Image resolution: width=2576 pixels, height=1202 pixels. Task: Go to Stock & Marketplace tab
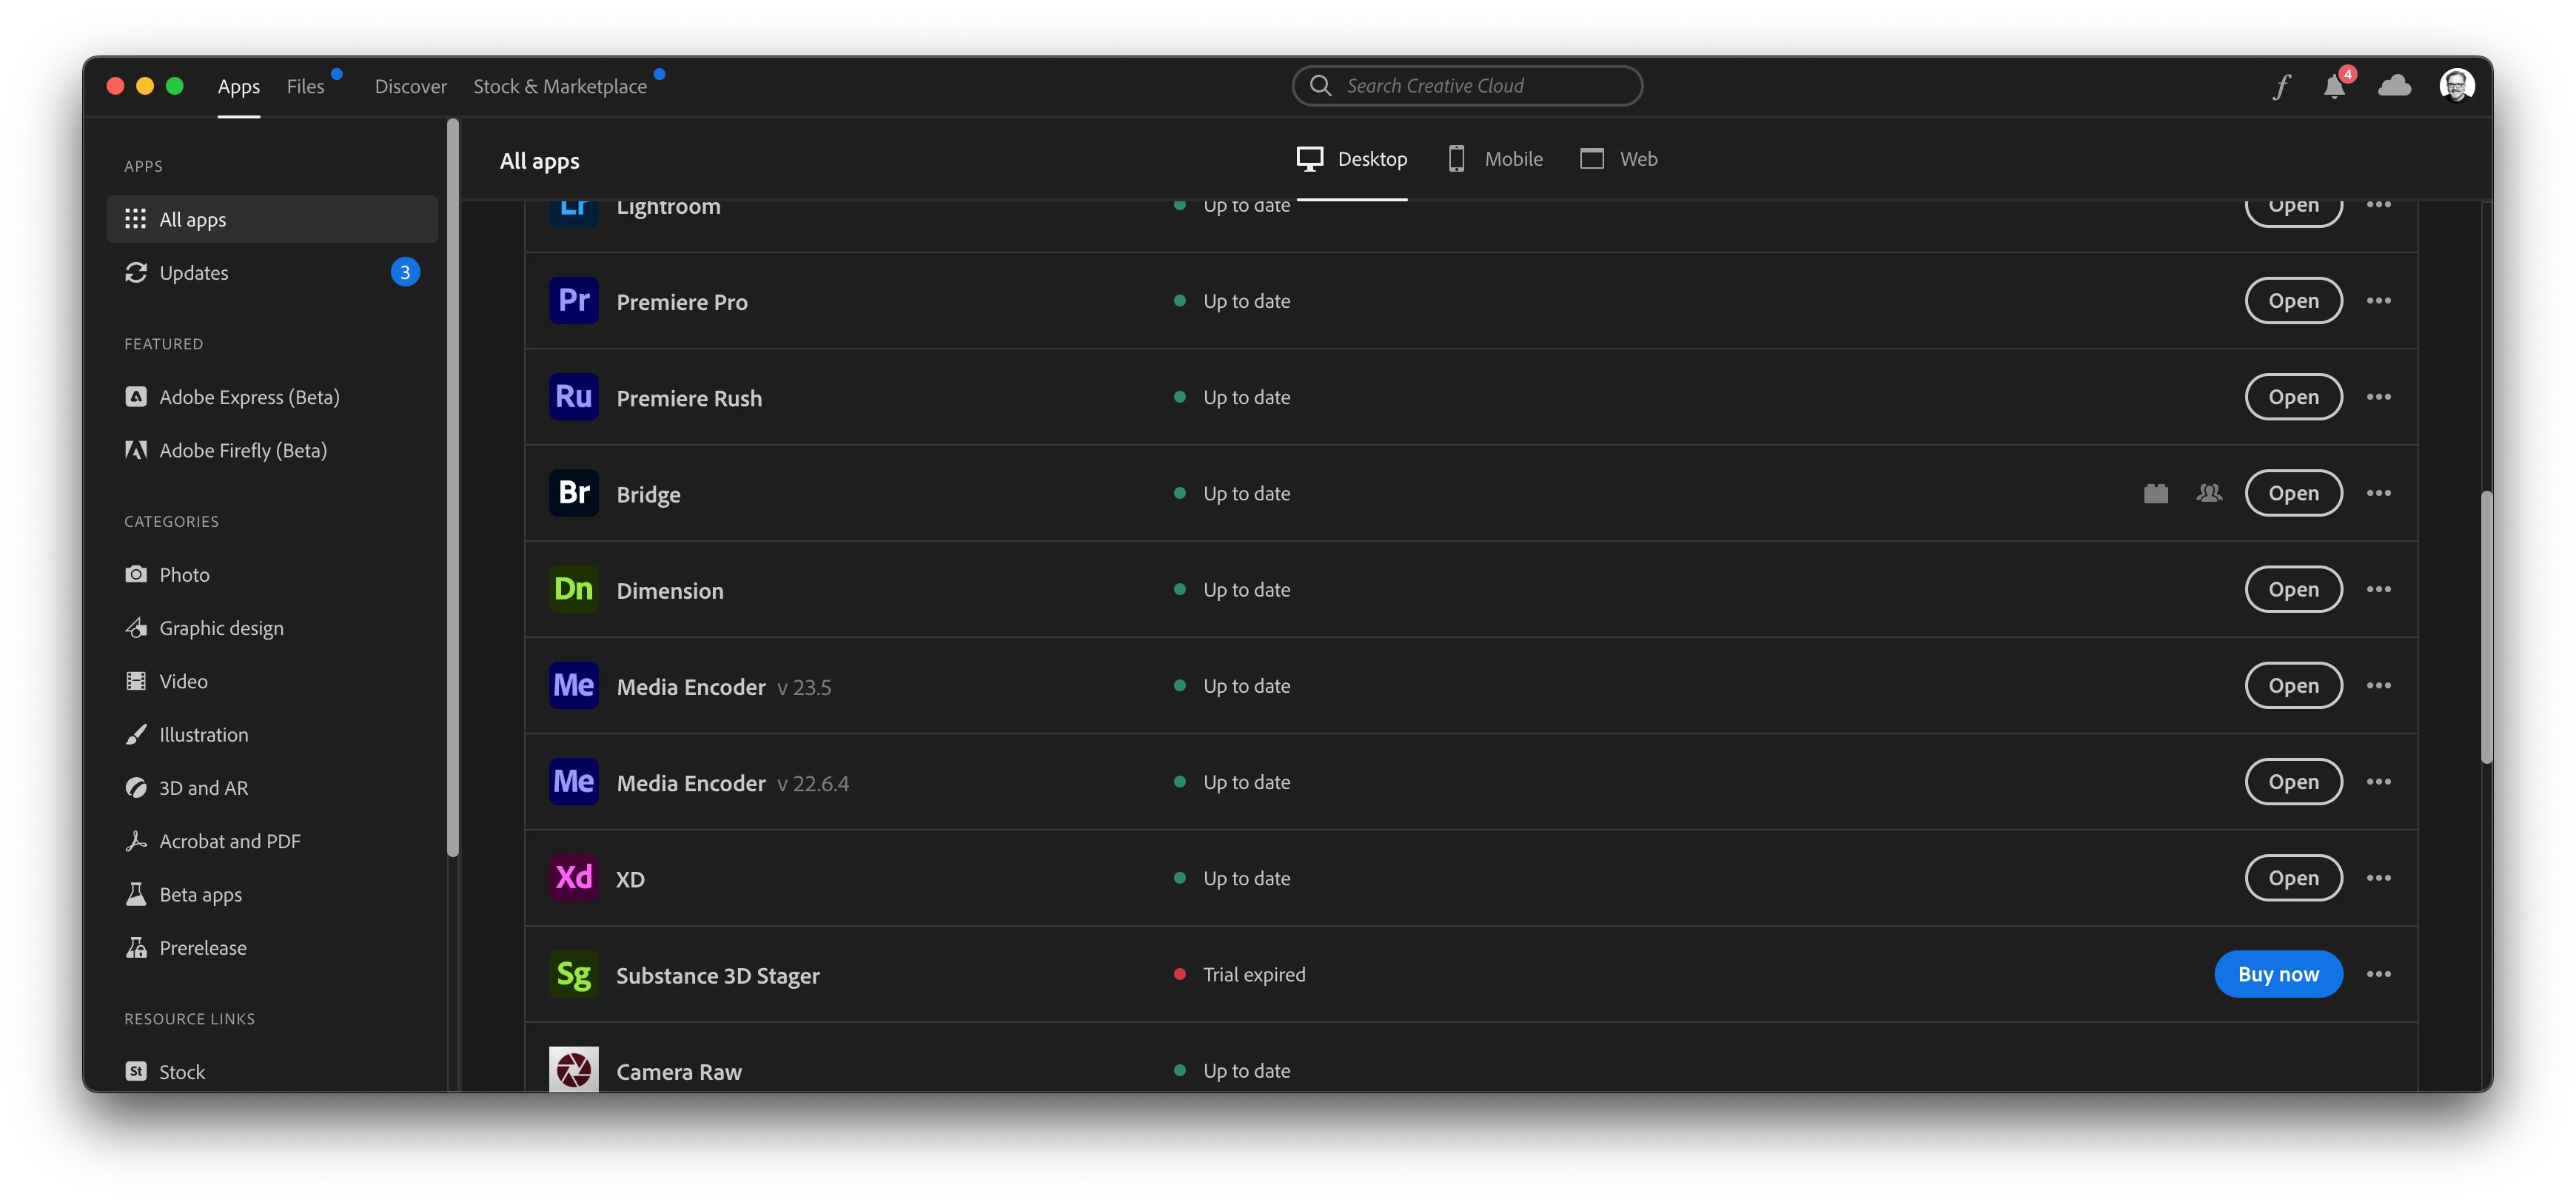[x=560, y=87]
